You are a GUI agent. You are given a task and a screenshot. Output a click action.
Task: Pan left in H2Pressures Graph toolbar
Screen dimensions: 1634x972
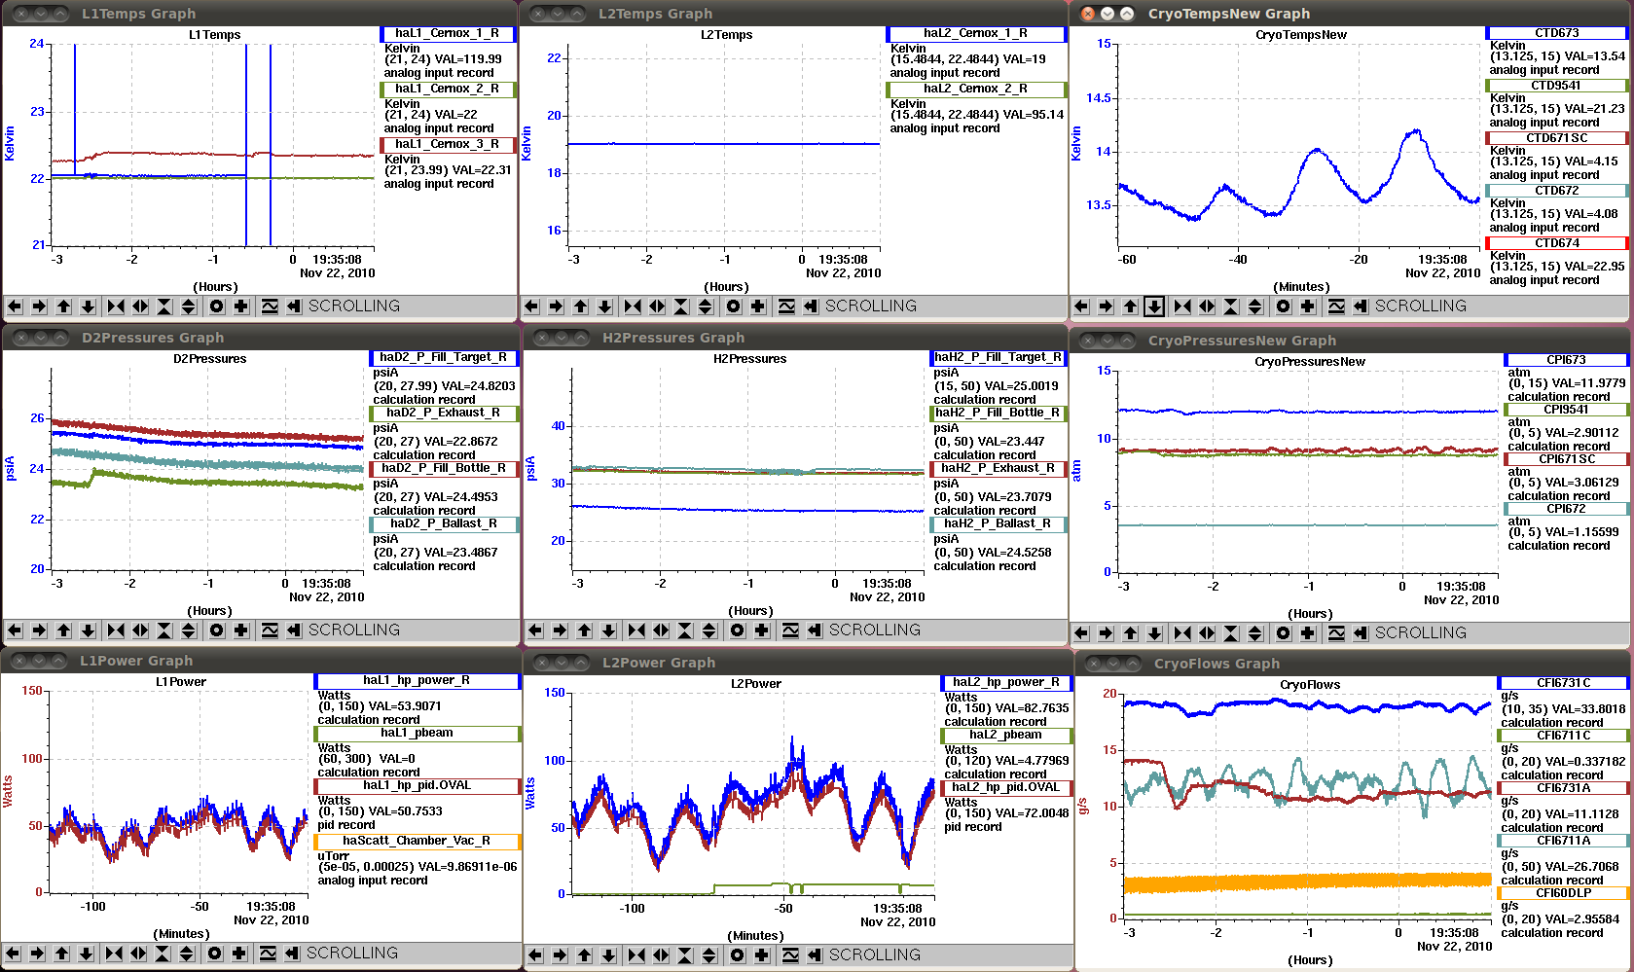(x=535, y=630)
